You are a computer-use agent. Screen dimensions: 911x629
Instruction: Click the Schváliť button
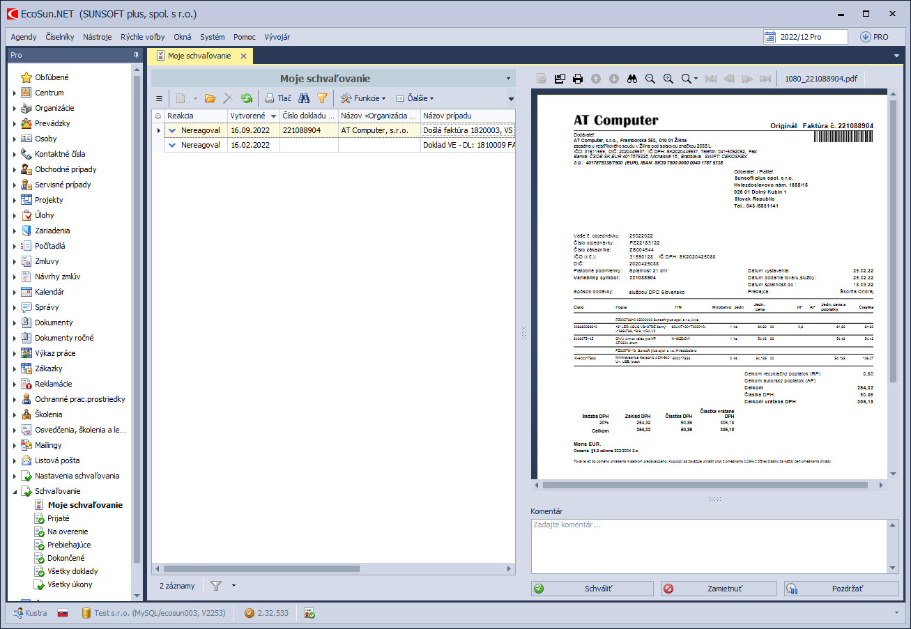coord(592,589)
